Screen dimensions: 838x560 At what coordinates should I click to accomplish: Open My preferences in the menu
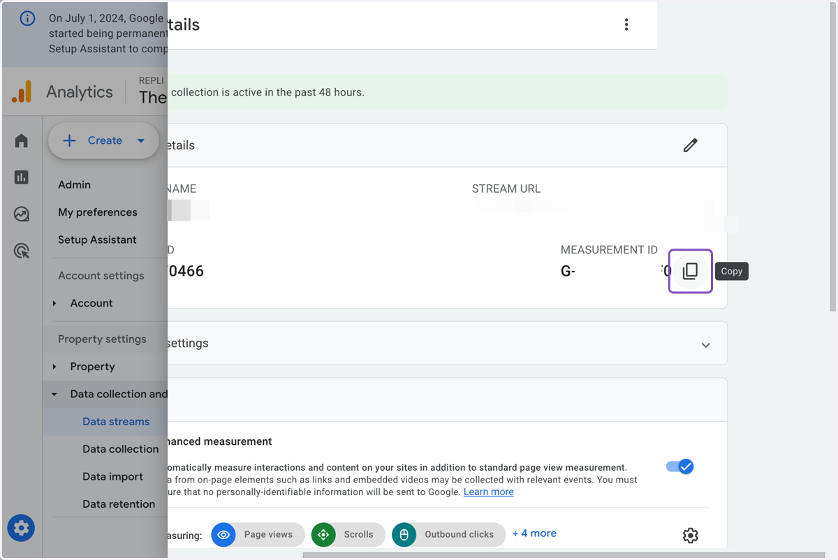coord(98,212)
